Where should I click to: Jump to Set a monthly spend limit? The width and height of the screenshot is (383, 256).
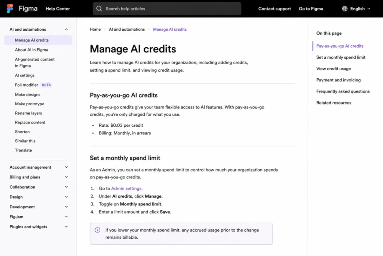point(341,57)
